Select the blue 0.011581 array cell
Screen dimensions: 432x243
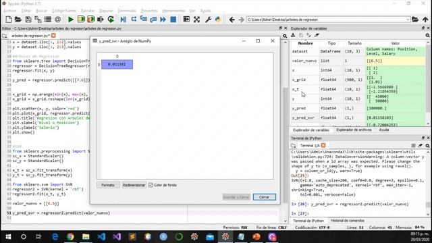click(x=117, y=64)
